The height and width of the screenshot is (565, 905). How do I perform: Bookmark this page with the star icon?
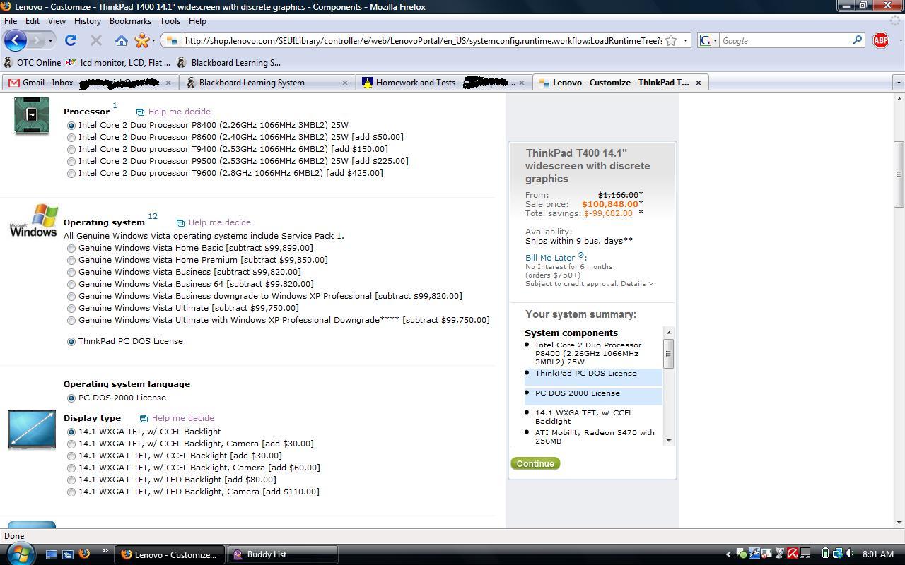click(671, 40)
